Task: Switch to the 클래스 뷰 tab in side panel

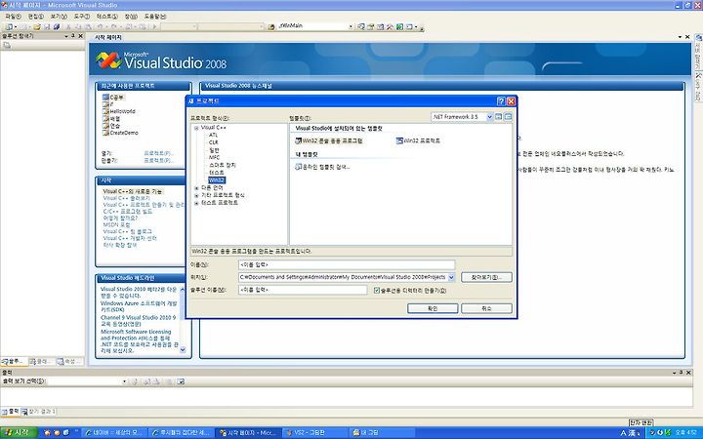Action: (x=41, y=361)
